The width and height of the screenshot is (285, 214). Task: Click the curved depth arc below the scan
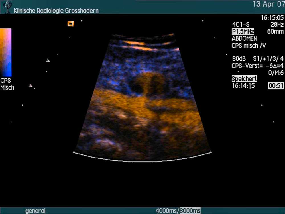coord(142,160)
